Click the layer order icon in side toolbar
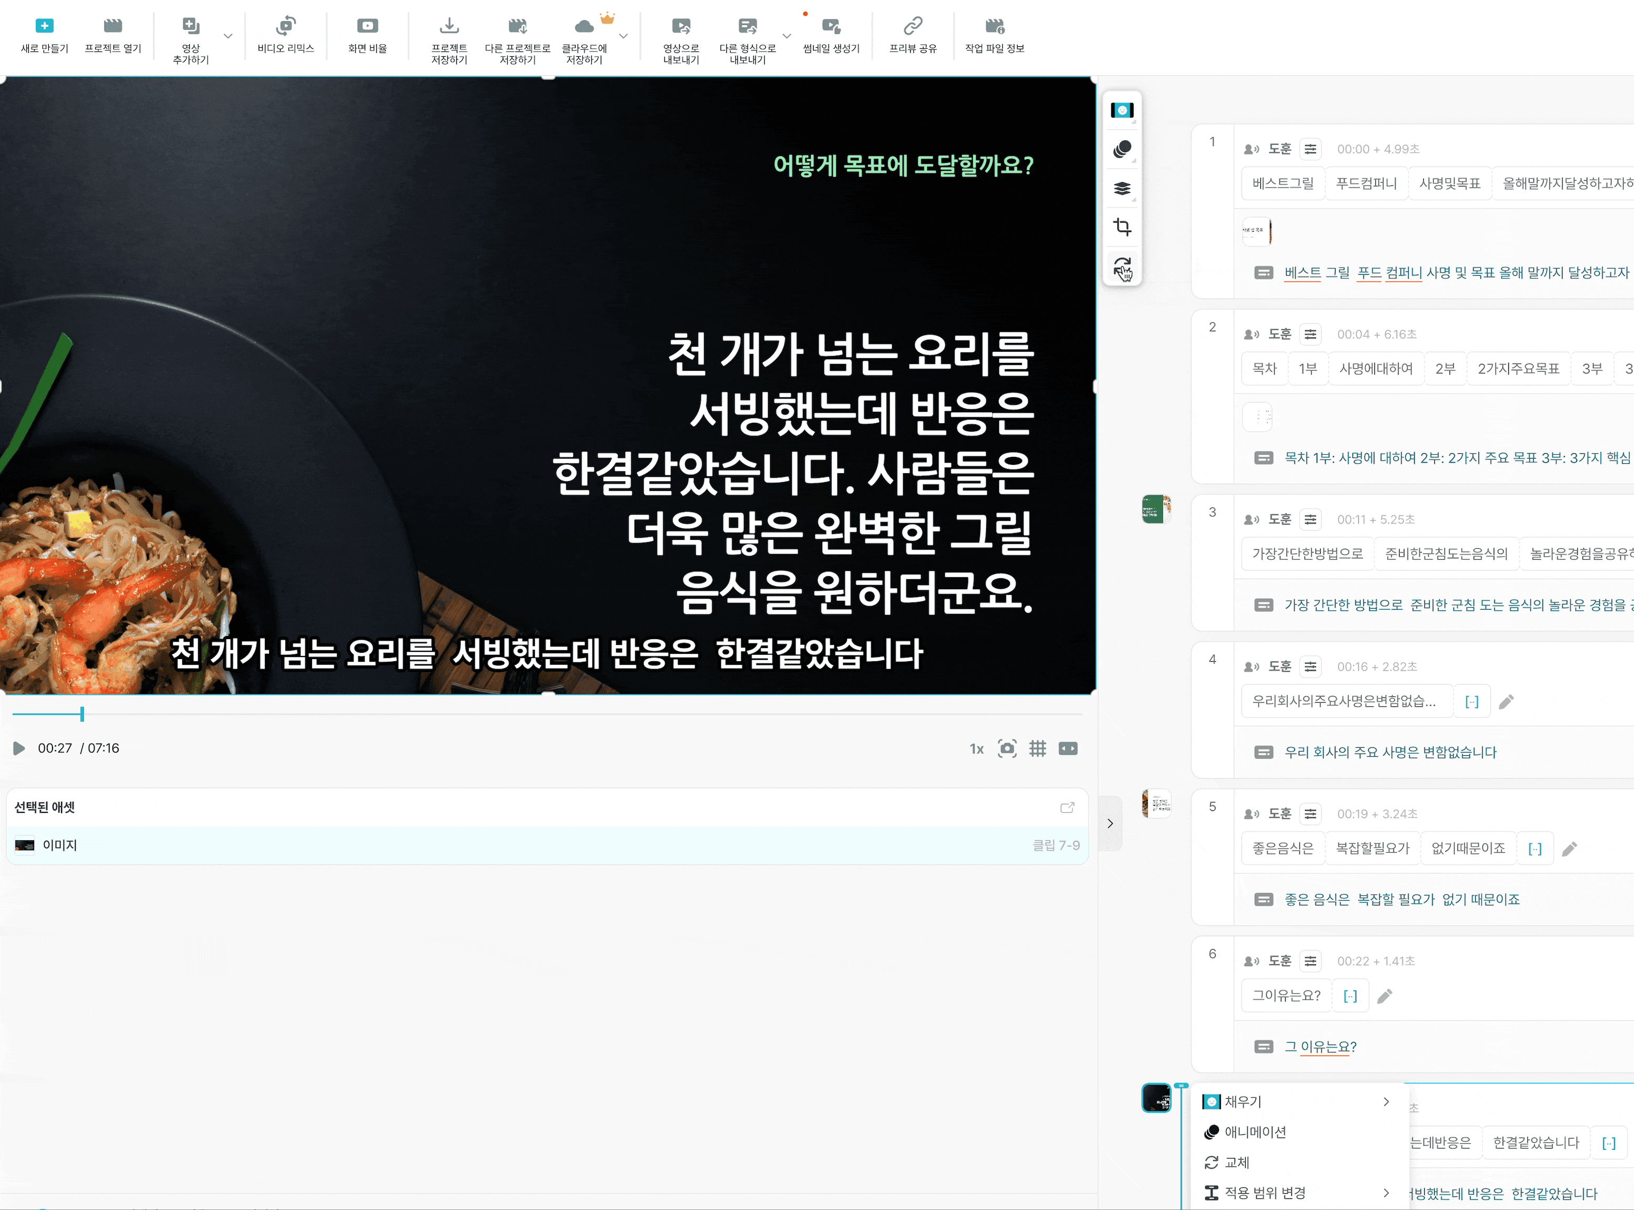The width and height of the screenshot is (1634, 1210). [1121, 188]
